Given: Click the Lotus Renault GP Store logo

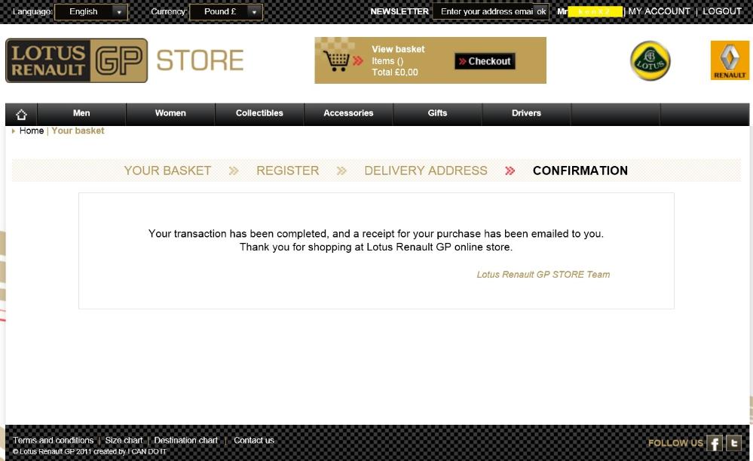Looking at the screenshot, I should [124, 60].
